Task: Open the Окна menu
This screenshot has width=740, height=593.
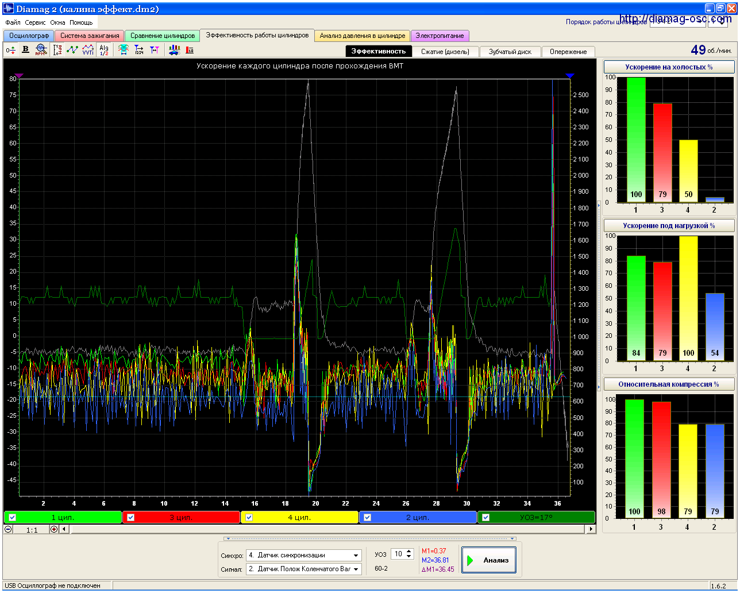Action: coord(57,22)
